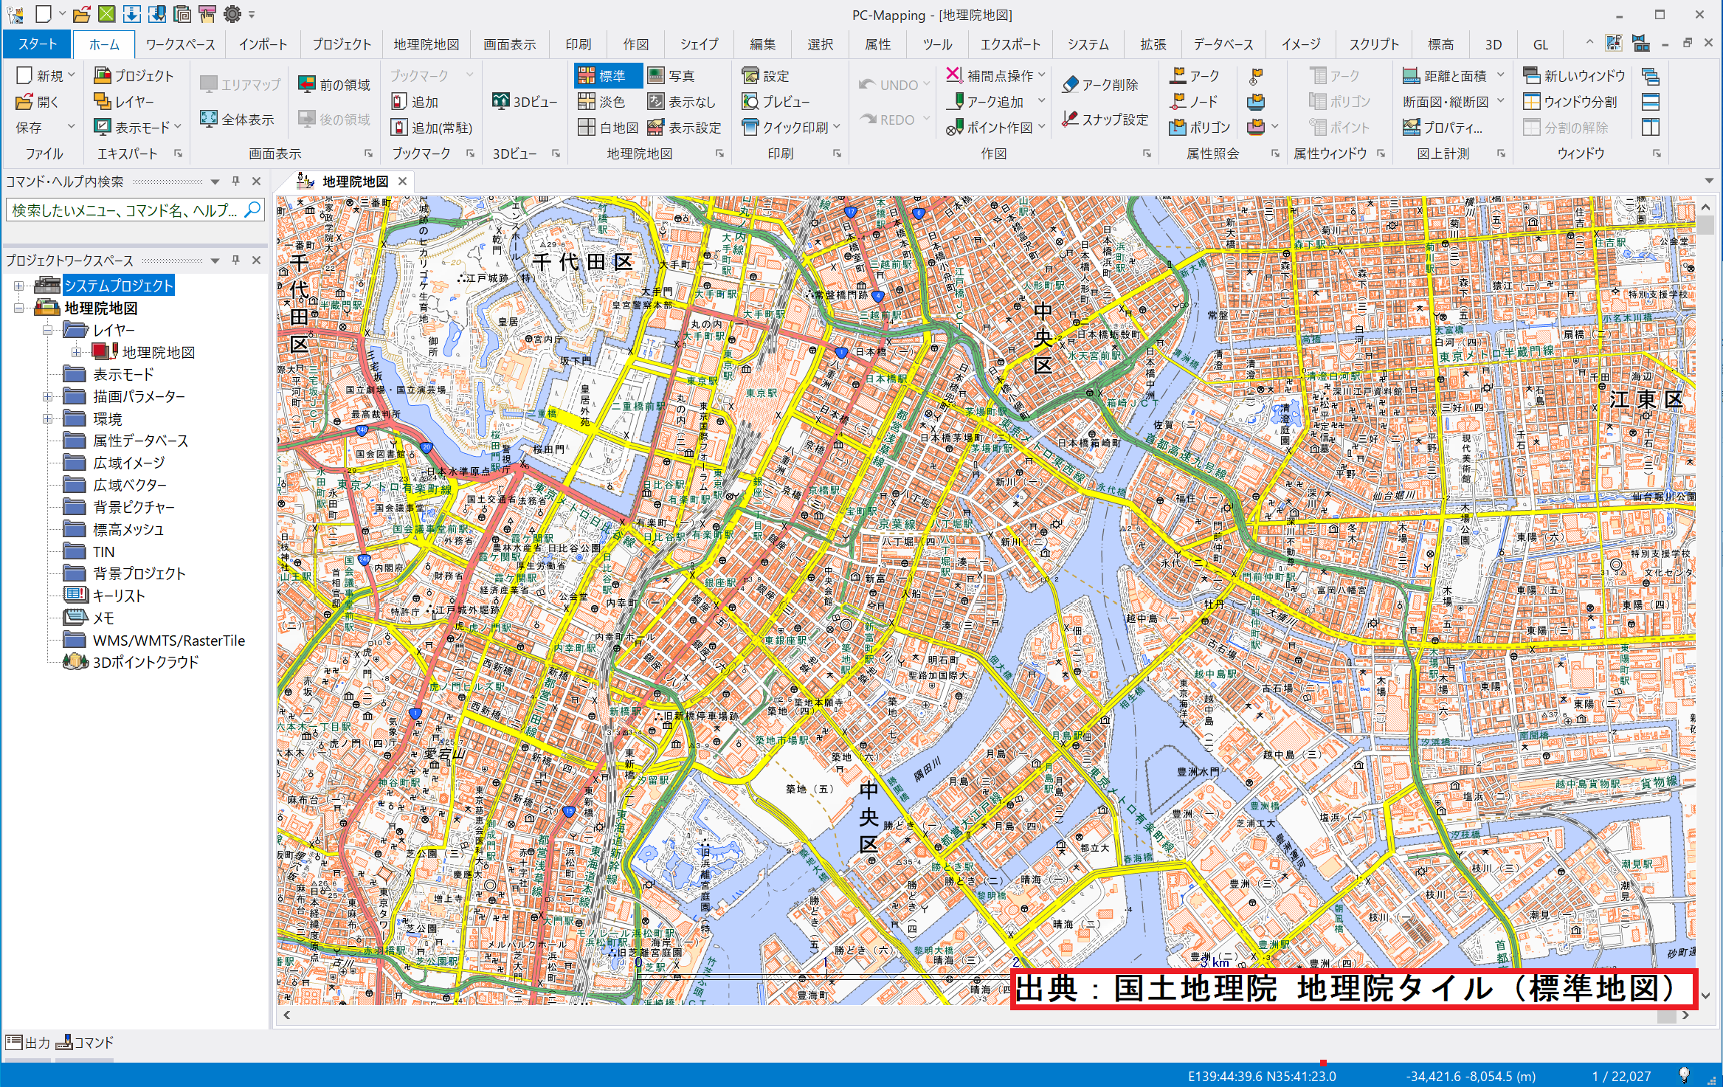
Task: Split the view with ウィンドウ分割
Action: point(1570,102)
